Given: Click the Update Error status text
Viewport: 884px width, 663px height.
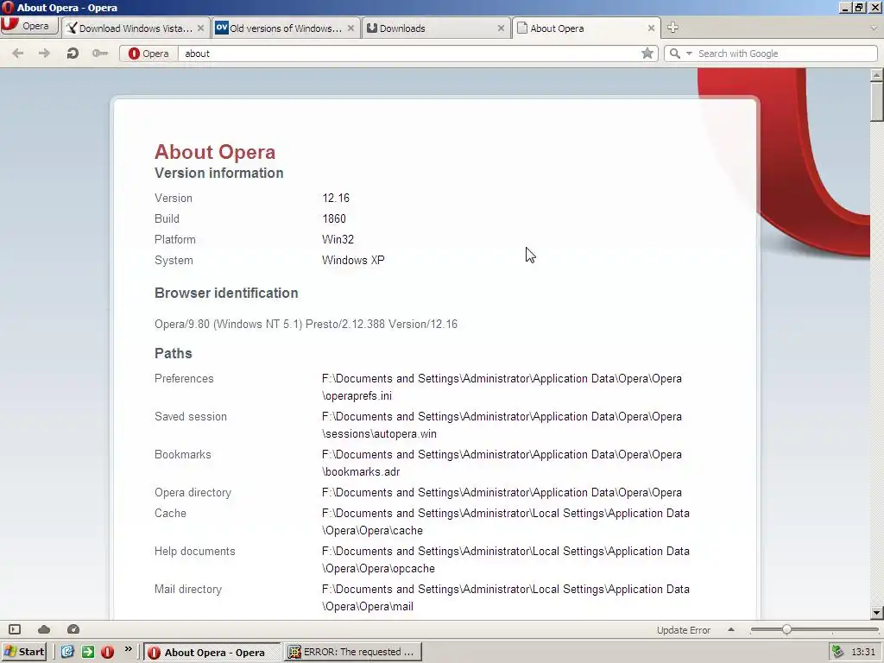Looking at the screenshot, I should (684, 630).
